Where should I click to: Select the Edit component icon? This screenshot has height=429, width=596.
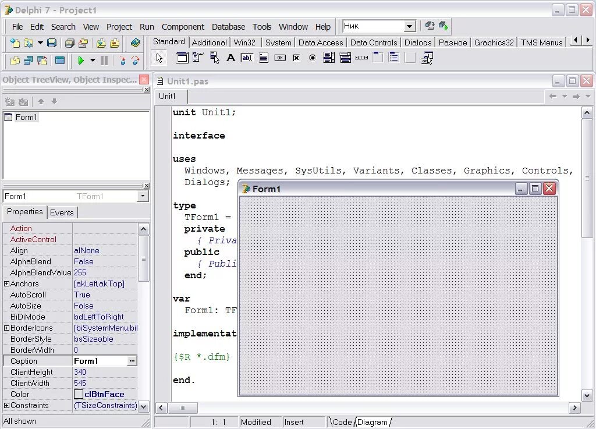tap(247, 58)
